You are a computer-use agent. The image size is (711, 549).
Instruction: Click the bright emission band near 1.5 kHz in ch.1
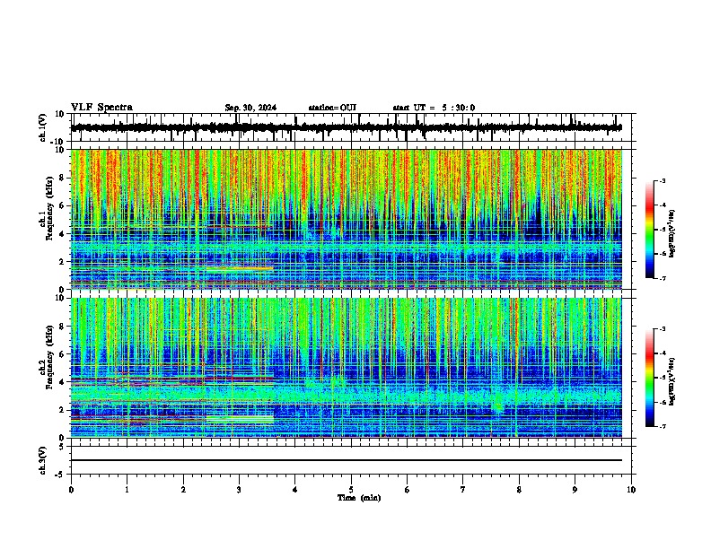[x=240, y=268]
